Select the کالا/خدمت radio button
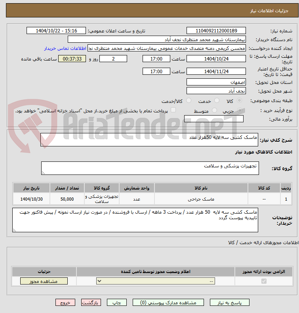The image size is (299, 313). pyautogui.click(x=189, y=101)
